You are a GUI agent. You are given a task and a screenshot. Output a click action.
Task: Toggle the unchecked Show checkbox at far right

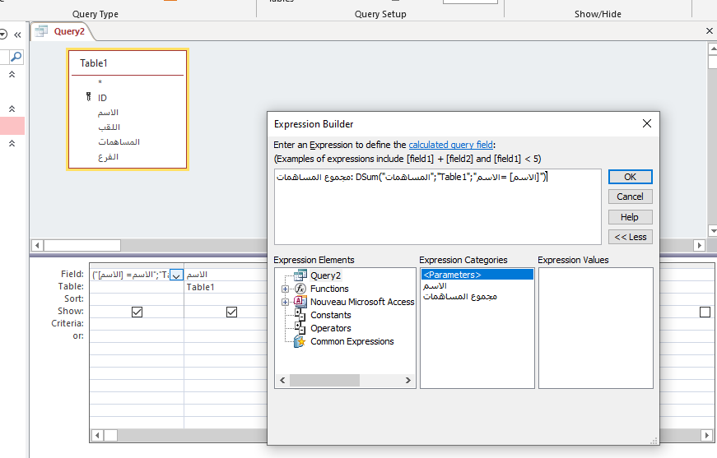[x=705, y=312]
